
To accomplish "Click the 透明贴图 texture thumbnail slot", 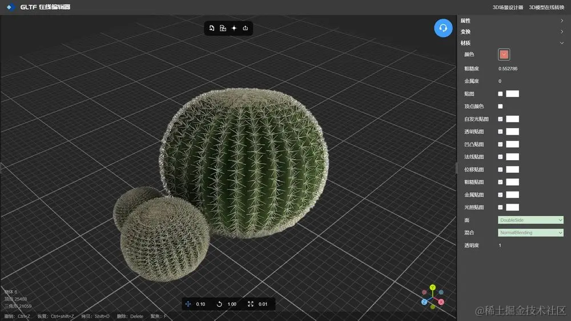I will (x=512, y=132).
